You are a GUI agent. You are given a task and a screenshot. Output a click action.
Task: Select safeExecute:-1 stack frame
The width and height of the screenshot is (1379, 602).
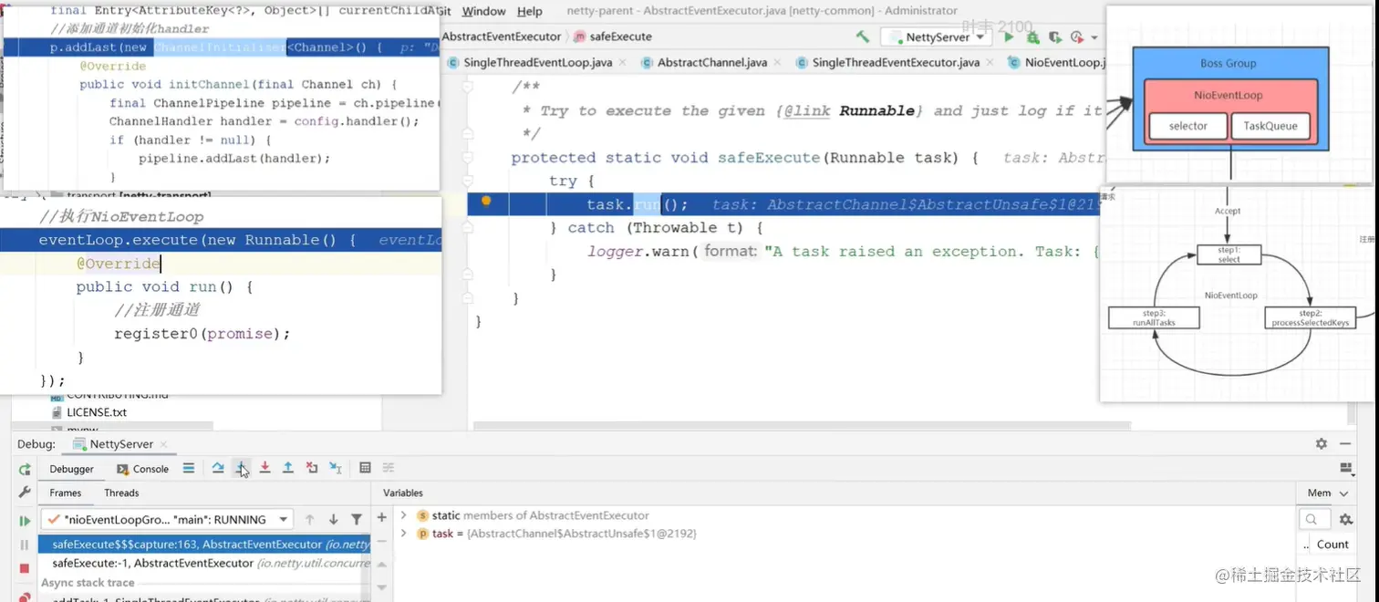coord(203,563)
